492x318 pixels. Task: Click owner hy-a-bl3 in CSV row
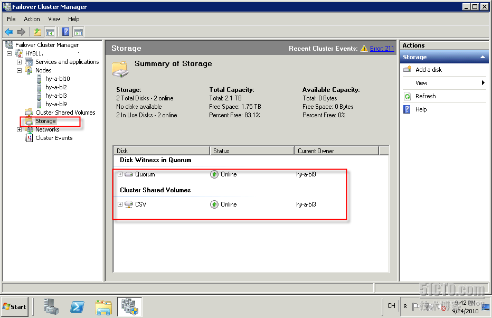(306, 204)
